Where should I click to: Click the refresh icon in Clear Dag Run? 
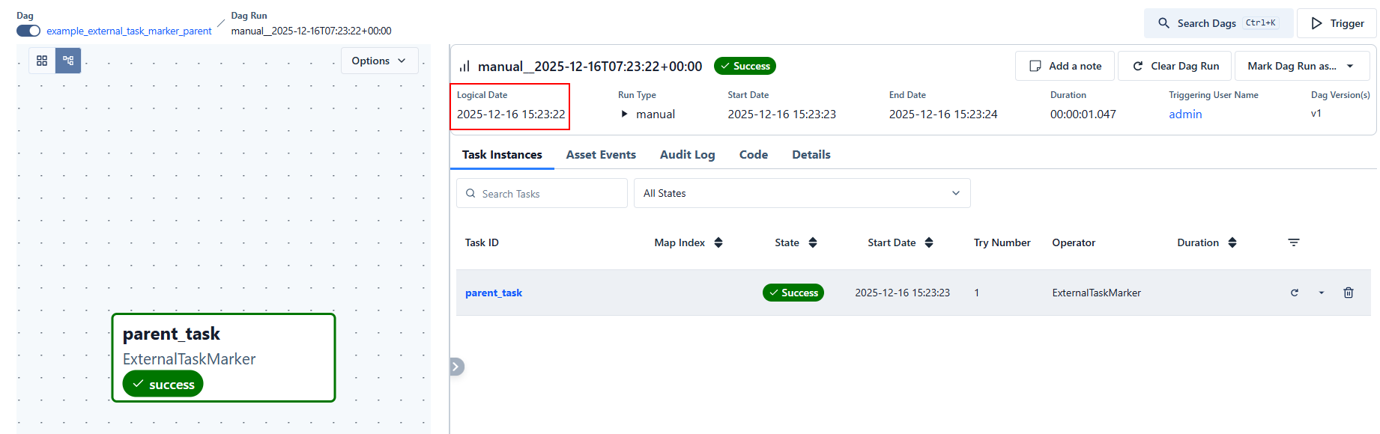1137,66
